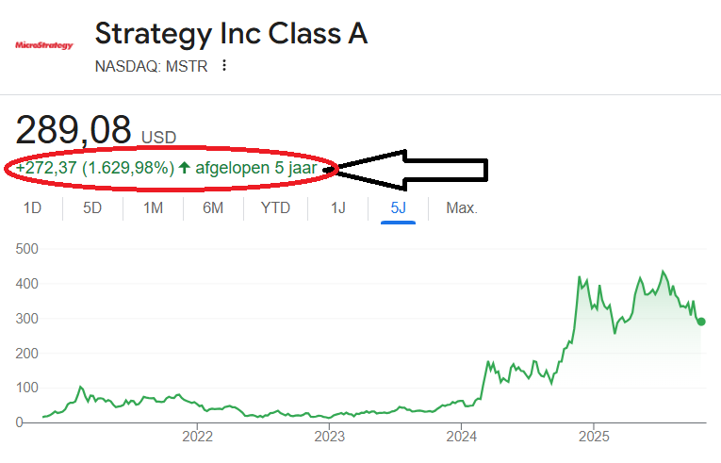Select the 1D time range tab
The image size is (721, 463).
(x=32, y=207)
